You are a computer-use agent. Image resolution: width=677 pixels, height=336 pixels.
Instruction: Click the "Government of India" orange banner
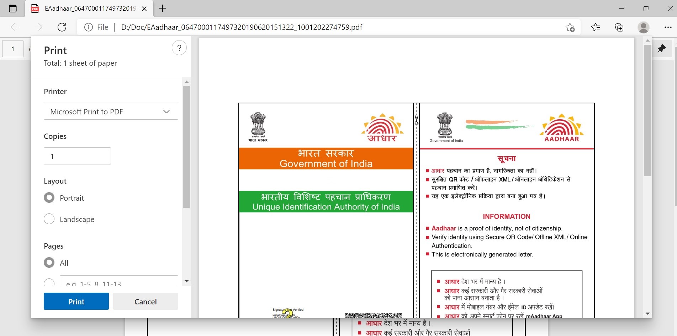click(326, 158)
